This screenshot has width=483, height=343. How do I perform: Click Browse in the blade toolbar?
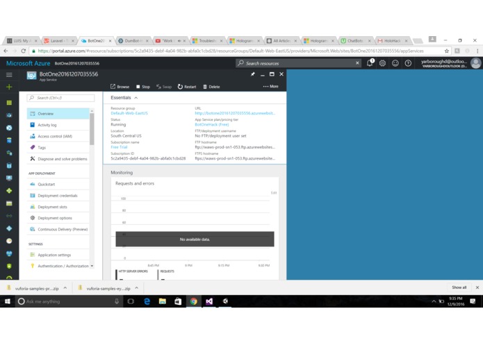pos(120,87)
